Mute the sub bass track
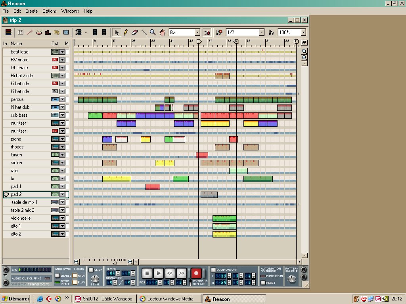The width and height of the screenshot is (406, 304). 67,115
